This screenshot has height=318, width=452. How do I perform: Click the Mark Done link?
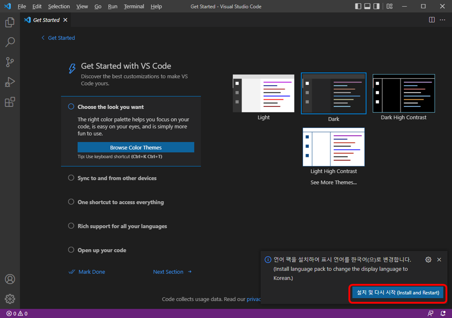pos(87,272)
